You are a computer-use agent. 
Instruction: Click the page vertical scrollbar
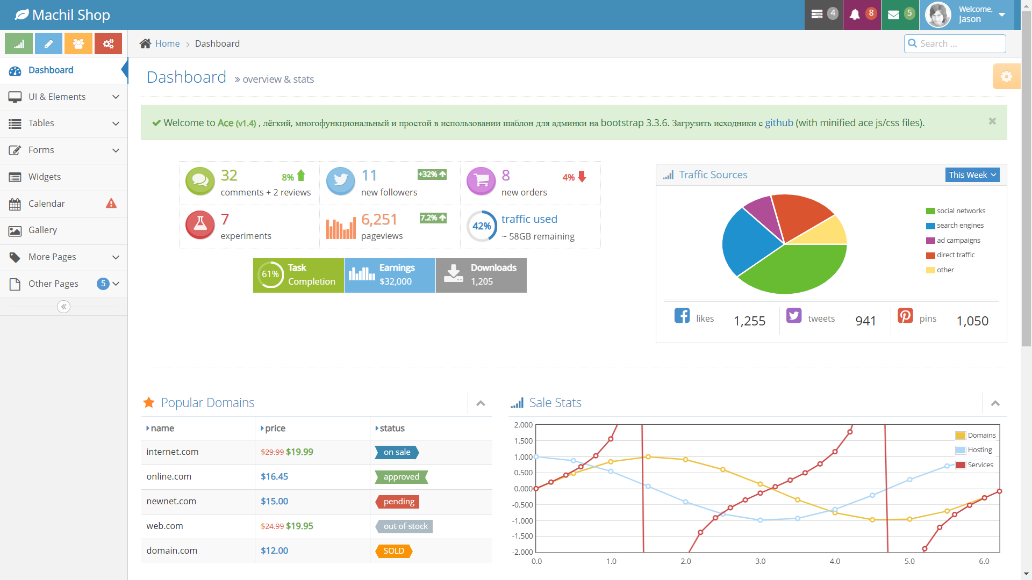pos(1026,180)
